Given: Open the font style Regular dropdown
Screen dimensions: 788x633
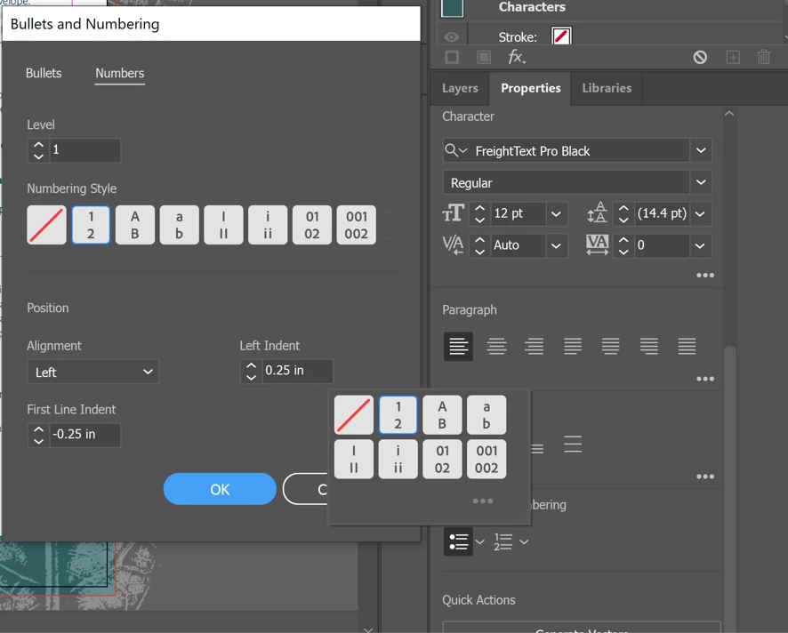Looking at the screenshot, I should tap(701, 182).
